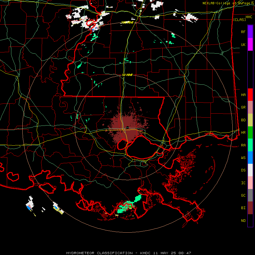Click the '100 NMI' range ring label
255x255 pixels.
pos(127,22)
